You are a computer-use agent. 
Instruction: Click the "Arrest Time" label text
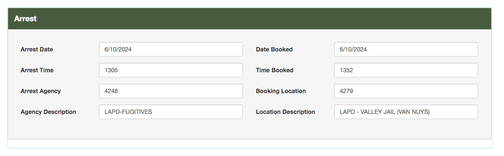(x=37, y=70)
